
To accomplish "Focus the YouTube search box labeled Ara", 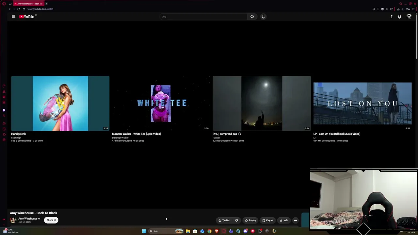I will pos(203,17).
